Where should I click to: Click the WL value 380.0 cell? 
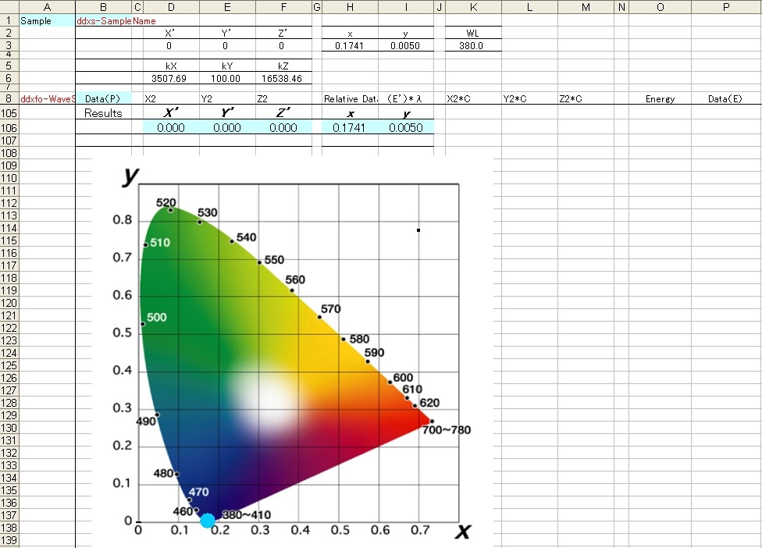(473, 46)
